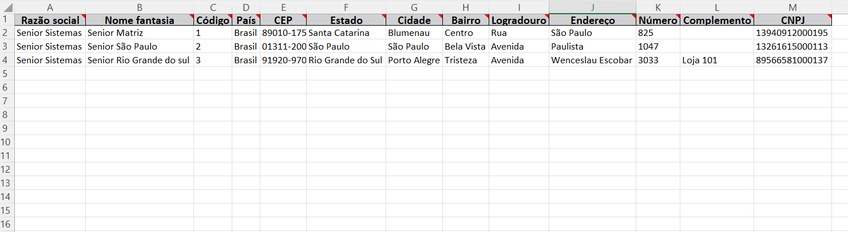The width and height of the screenshot is (848, 232).
Task: Select column M header
Action: [792, 7]
